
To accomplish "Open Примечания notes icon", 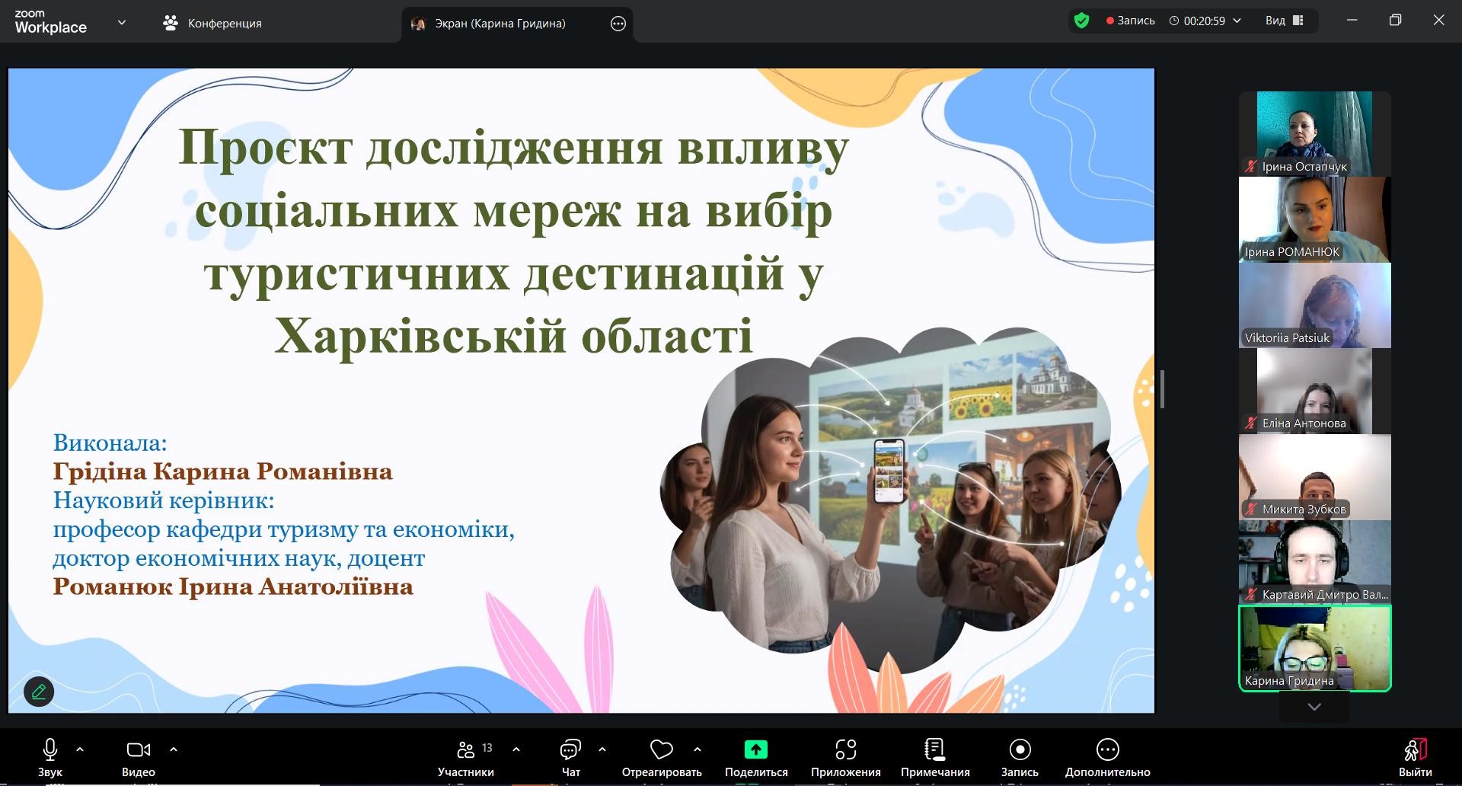I will (x=934, y=750).
